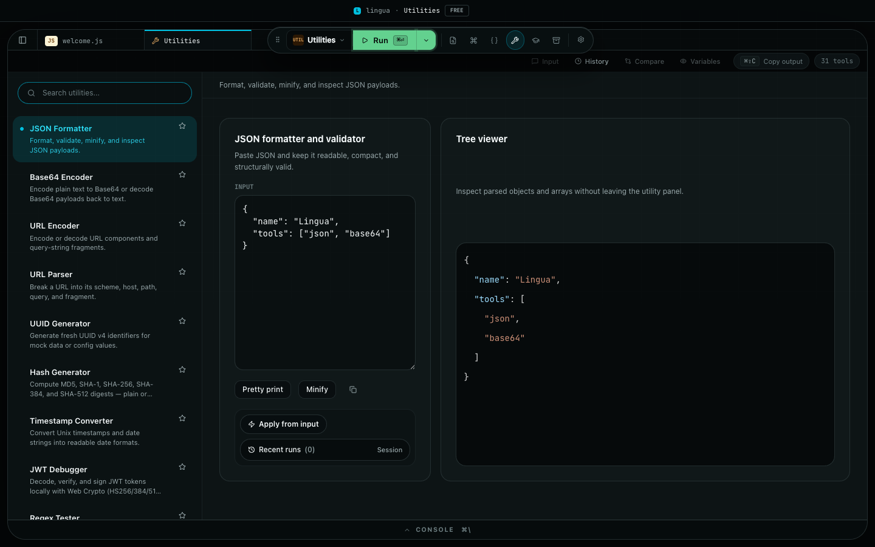875x547 pixels.
Task: Favorite the Base64 Encoder star
Action: 182,174
